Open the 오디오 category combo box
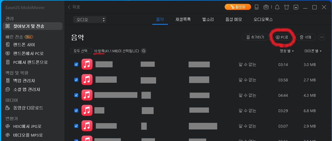Viewport: 332px width, 141px height. point(90,20)
